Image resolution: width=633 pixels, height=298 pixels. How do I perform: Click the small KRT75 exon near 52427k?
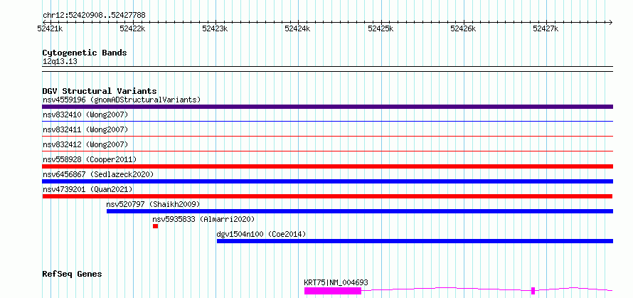click(x=533, y=291)
